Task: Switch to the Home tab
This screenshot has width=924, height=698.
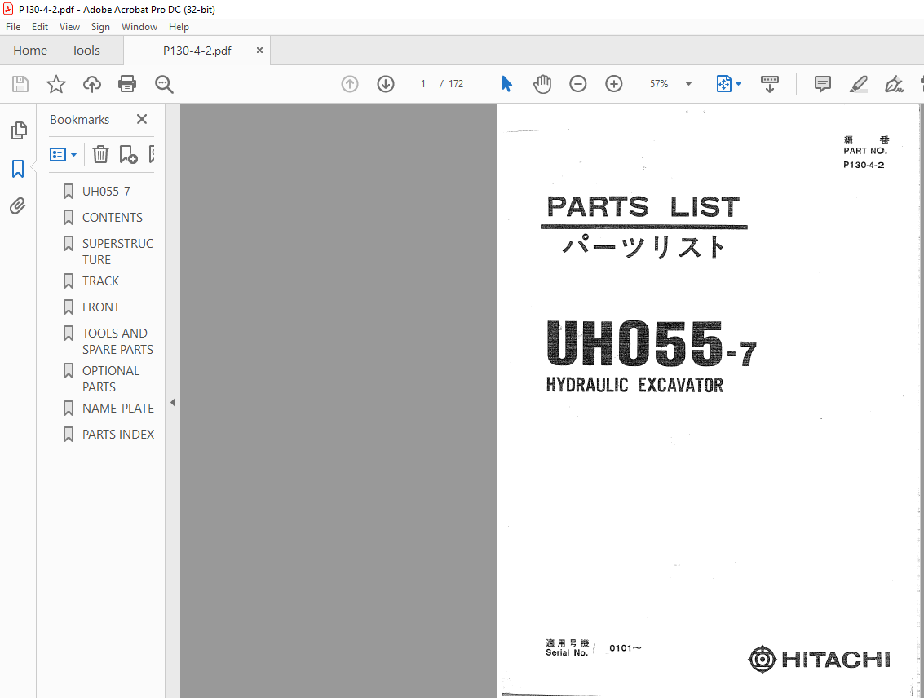Action: tap(30, 51)
